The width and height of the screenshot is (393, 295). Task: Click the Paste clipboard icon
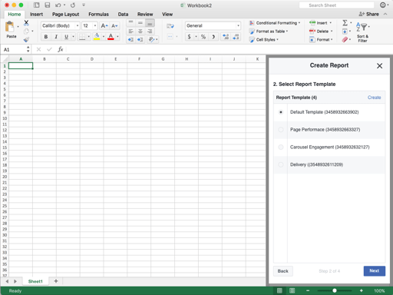click(10, 27)
